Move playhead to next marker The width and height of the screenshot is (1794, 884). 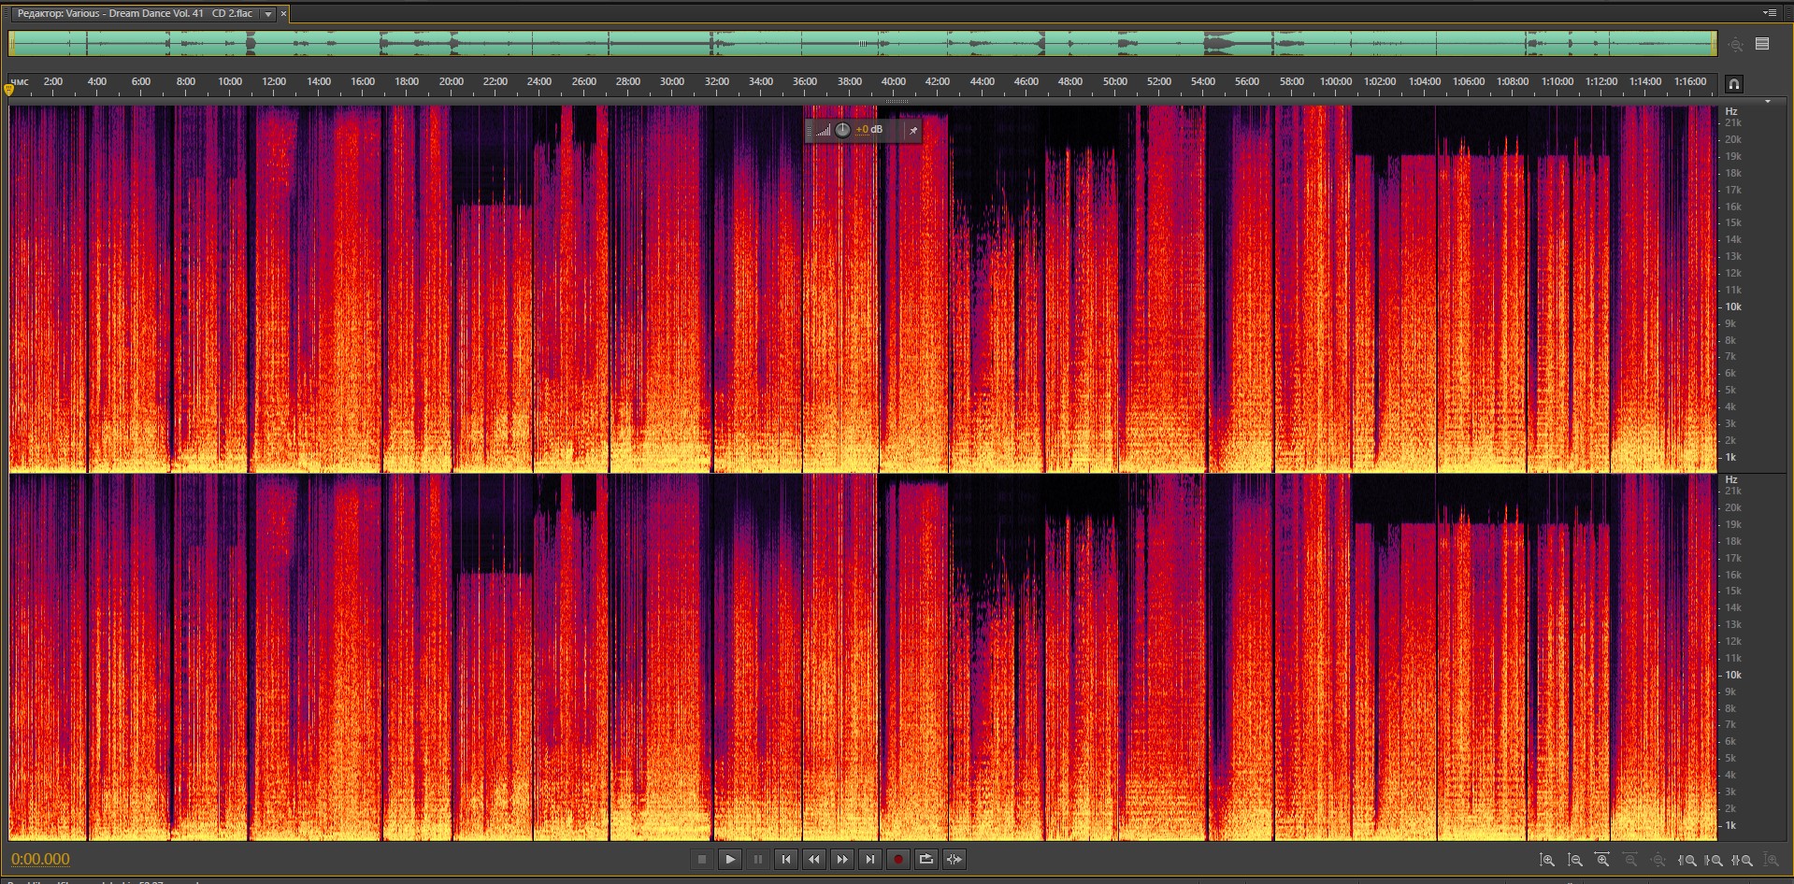870,860
